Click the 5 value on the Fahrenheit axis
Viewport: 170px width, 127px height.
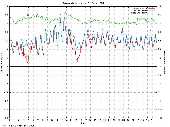159,92
